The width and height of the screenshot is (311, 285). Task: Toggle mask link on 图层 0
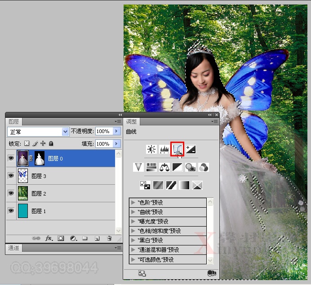pyautogui.click(x=31, y=158)
